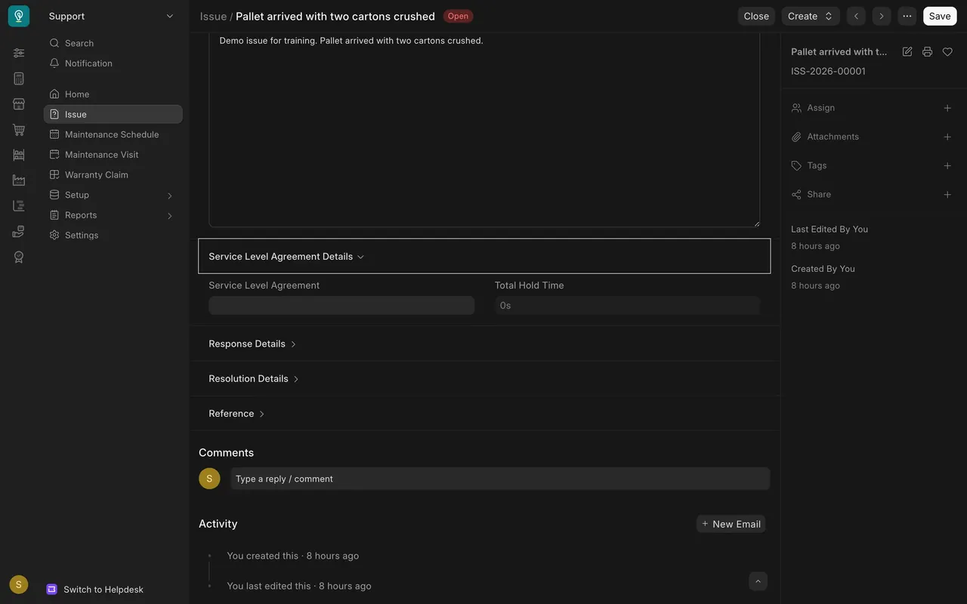Open Warranty Claim in the sidebar
The image size is (967, 604).
[113, 174]
